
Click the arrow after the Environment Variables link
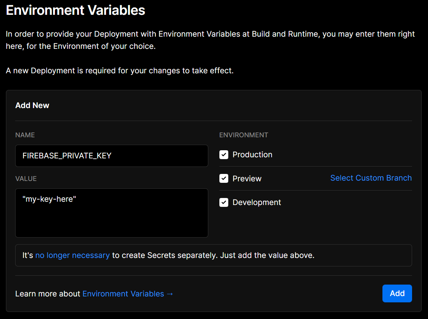click(170, 294)
